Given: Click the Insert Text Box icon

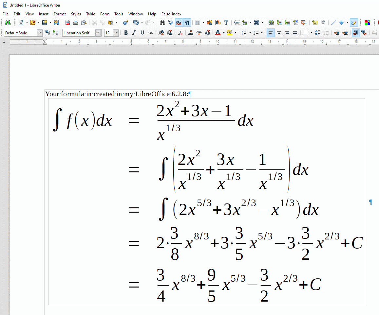Looking at the screenshot, I should [x=226, y=23].
